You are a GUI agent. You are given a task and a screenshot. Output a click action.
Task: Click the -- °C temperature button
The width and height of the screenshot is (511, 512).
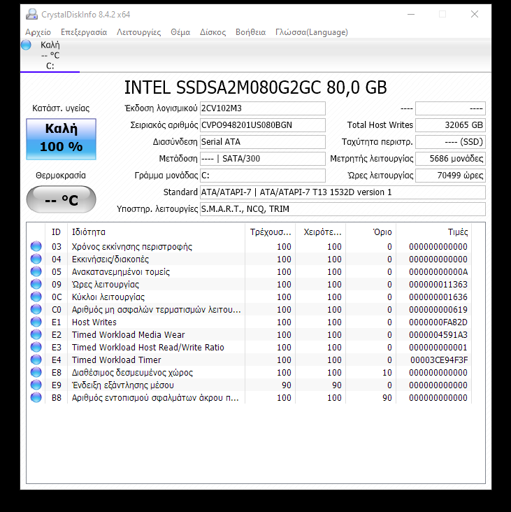(62, 199)
